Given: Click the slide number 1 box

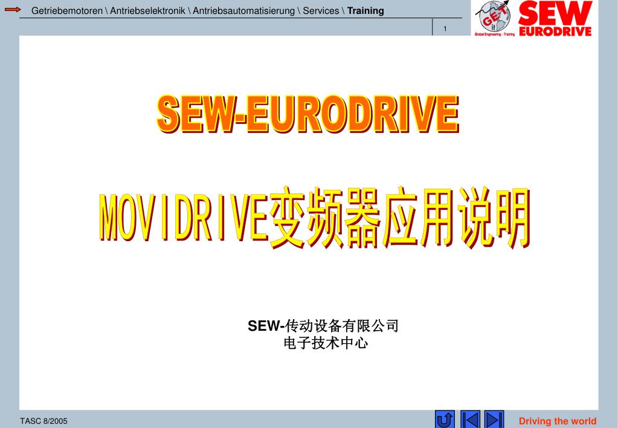Looking at the screenshot, I should [x=445, y=28].
